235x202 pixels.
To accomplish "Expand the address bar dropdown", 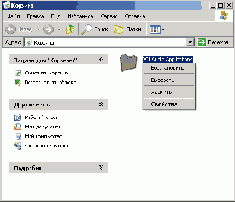I will click(190, 43).
